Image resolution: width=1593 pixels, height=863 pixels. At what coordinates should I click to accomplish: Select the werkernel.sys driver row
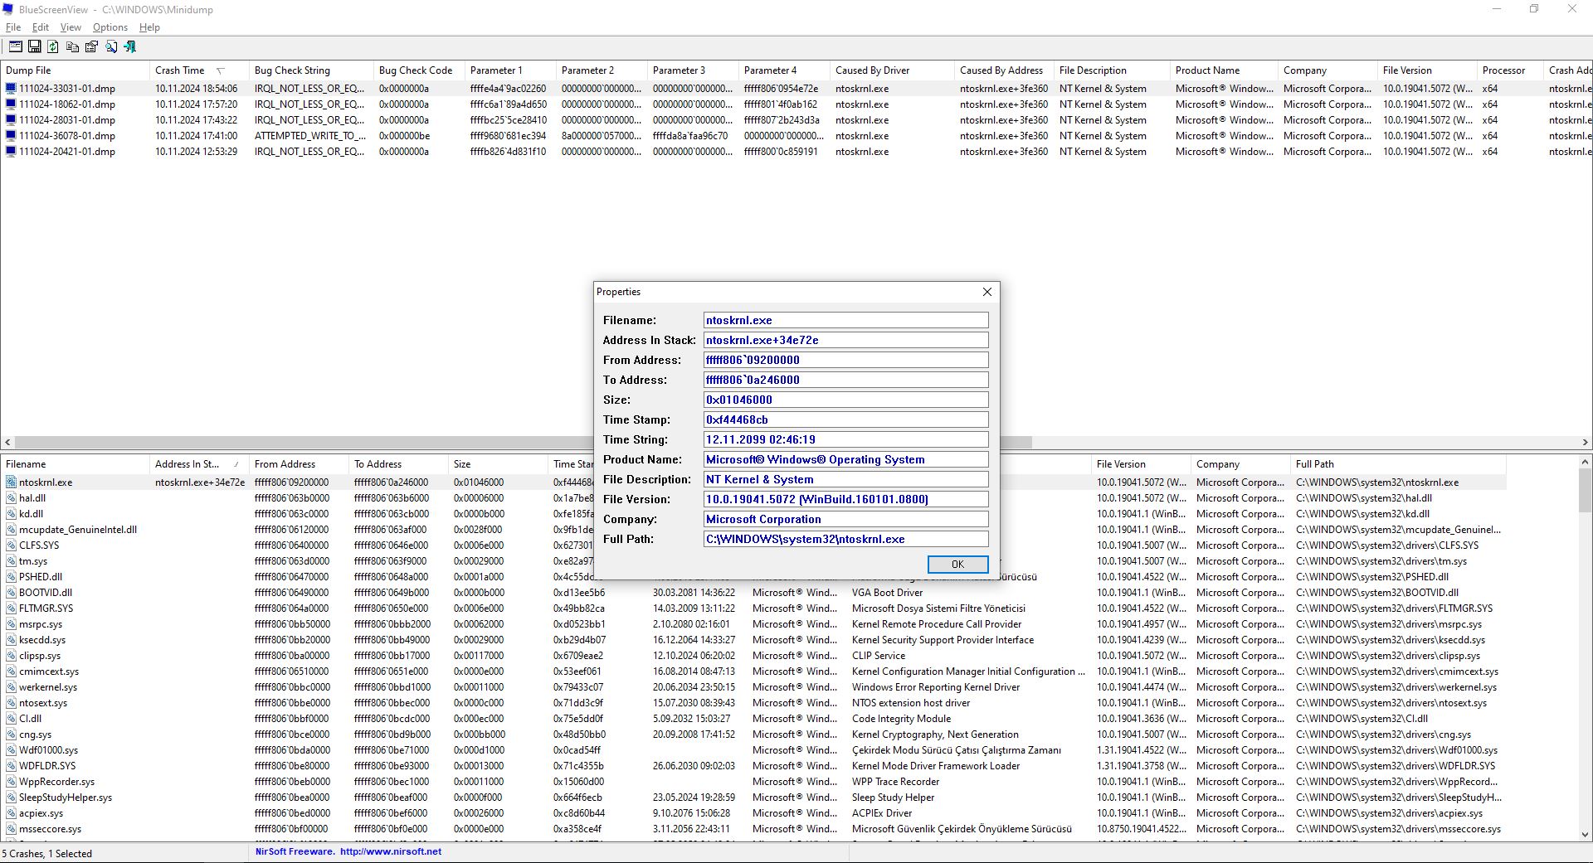coord(753,687)
